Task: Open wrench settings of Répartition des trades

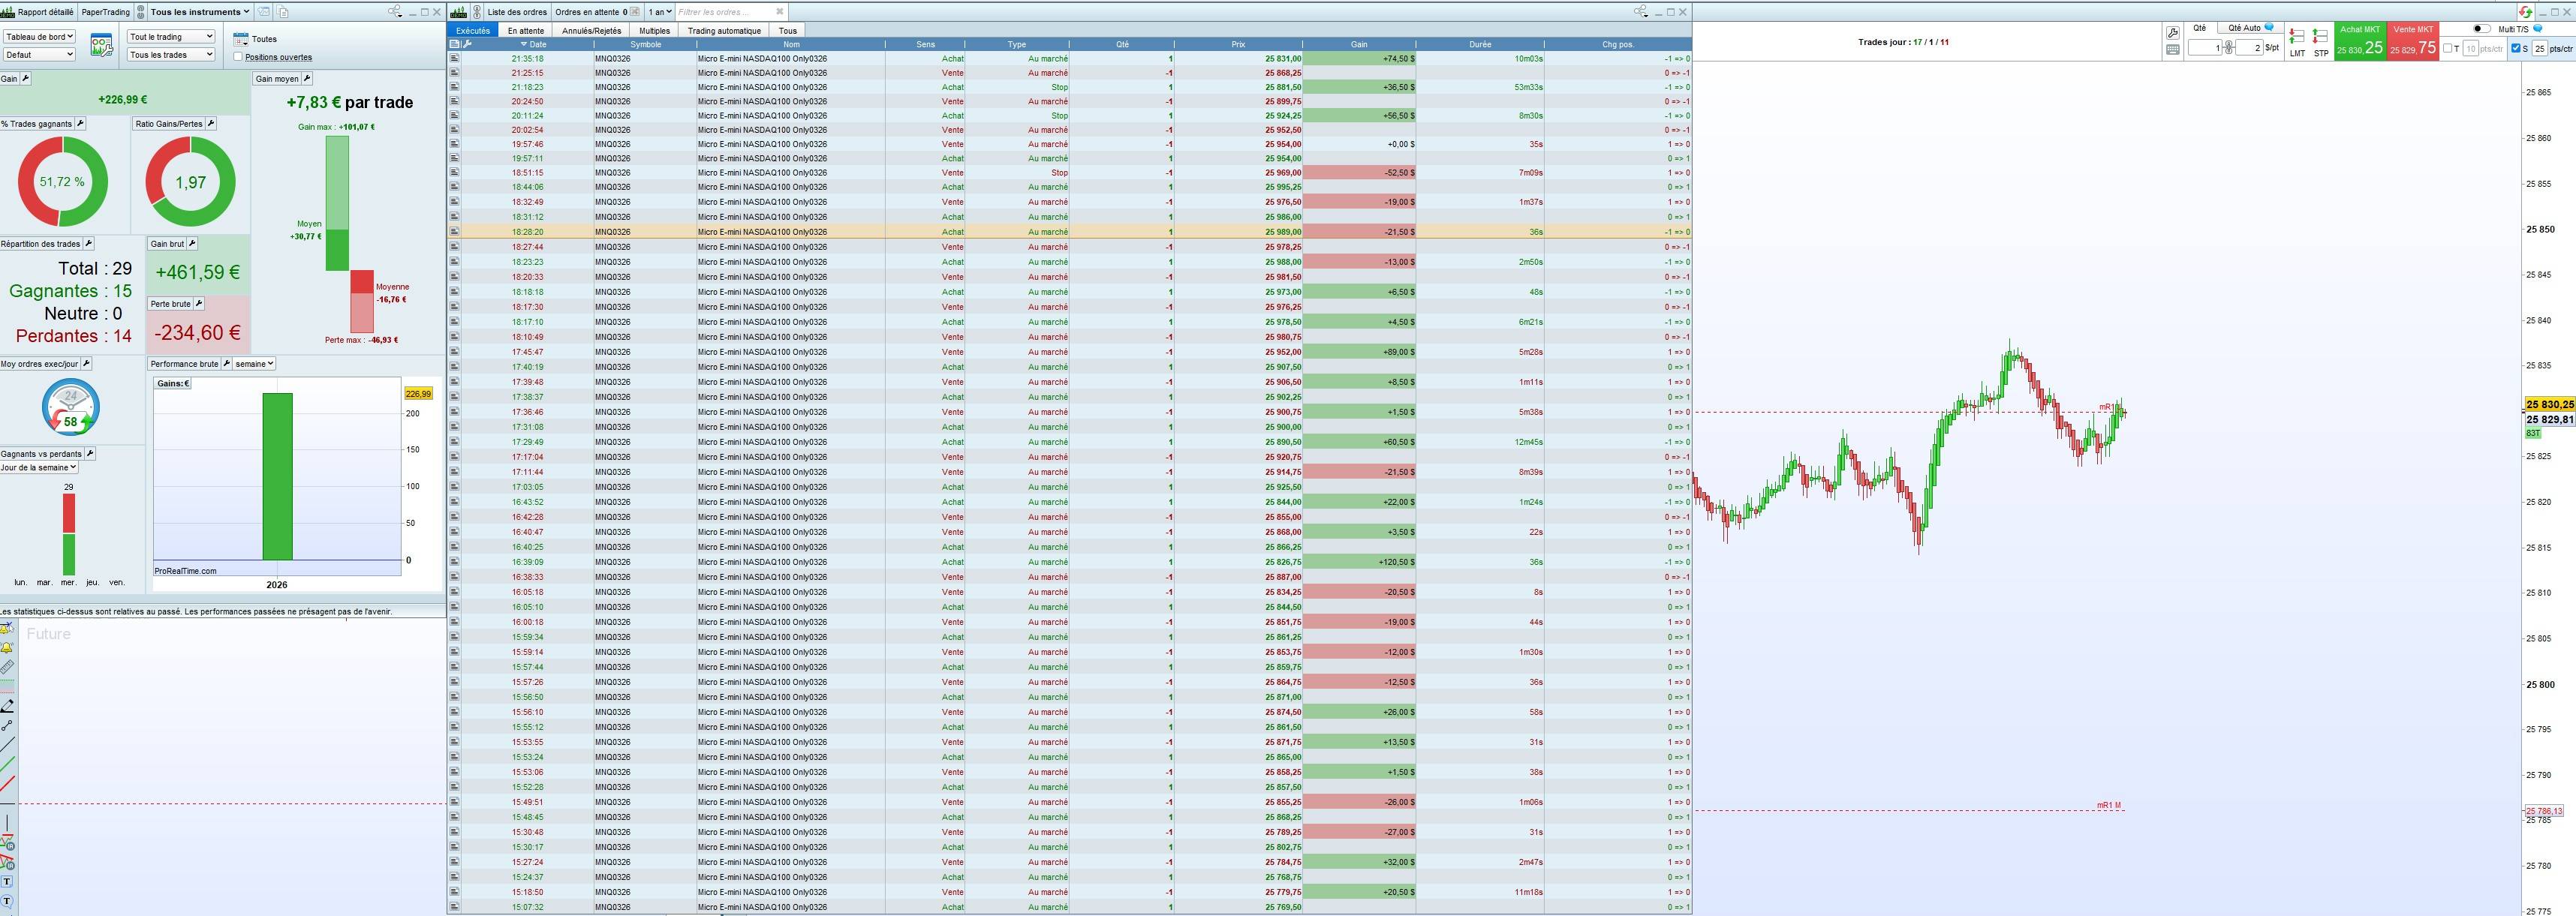Action: (x=88, y=243)
